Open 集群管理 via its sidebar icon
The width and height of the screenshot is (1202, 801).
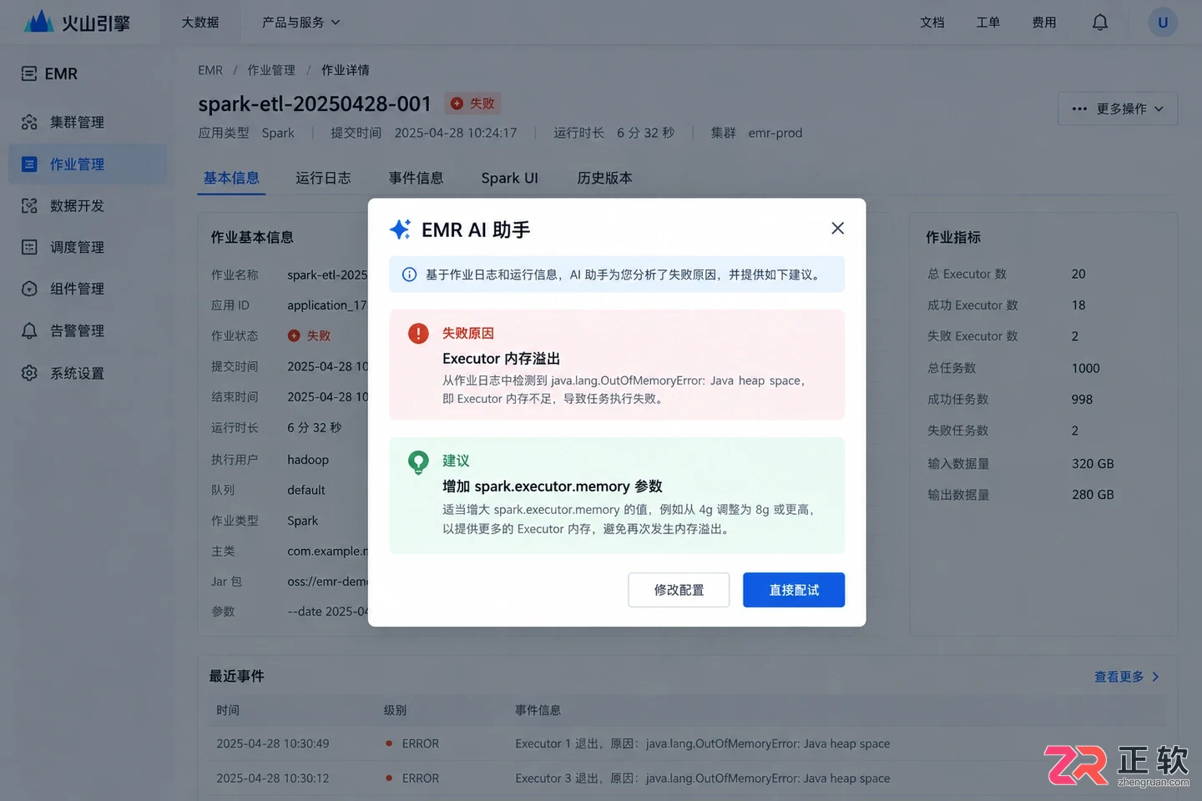(x=29, y=123)
